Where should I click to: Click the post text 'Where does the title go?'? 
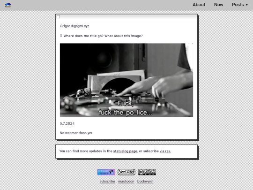(83, 36)
